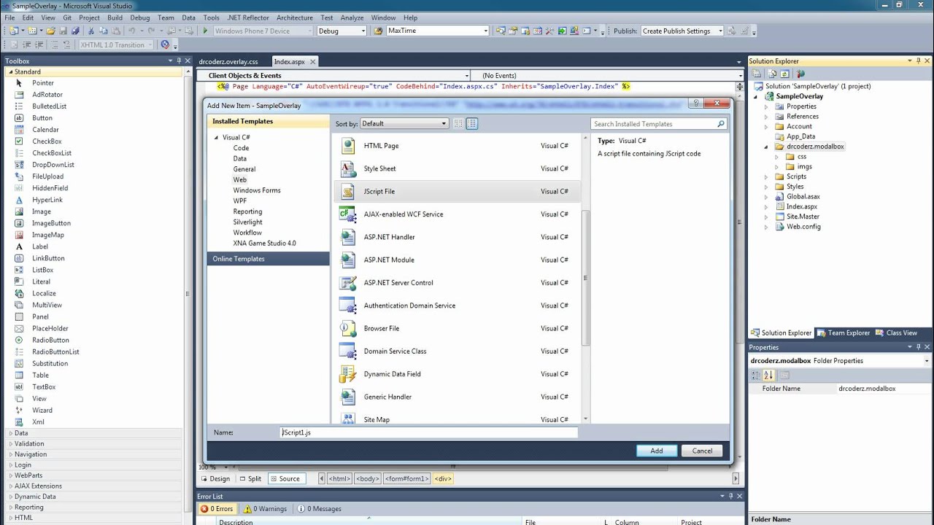
Task: Toggle the Warnings filter in Error List
Action: (266, 509)
